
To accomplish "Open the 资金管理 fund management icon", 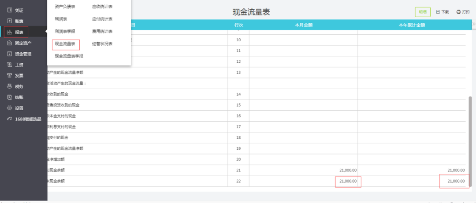I will coord(9,54).
